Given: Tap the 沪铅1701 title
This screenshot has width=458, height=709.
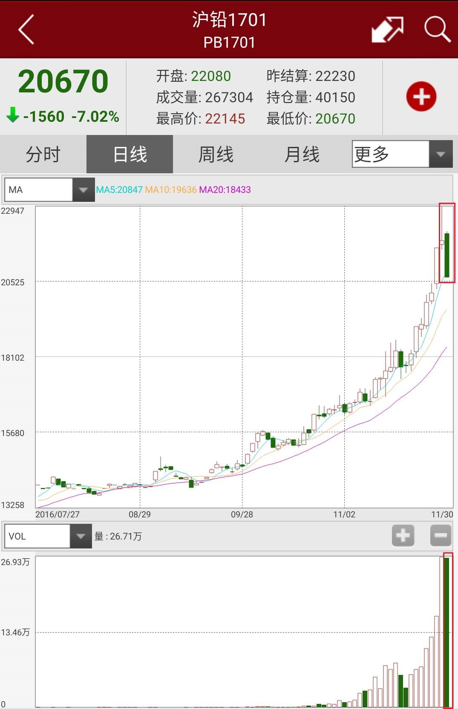Looking at the screenshot, I should point(229,20).
